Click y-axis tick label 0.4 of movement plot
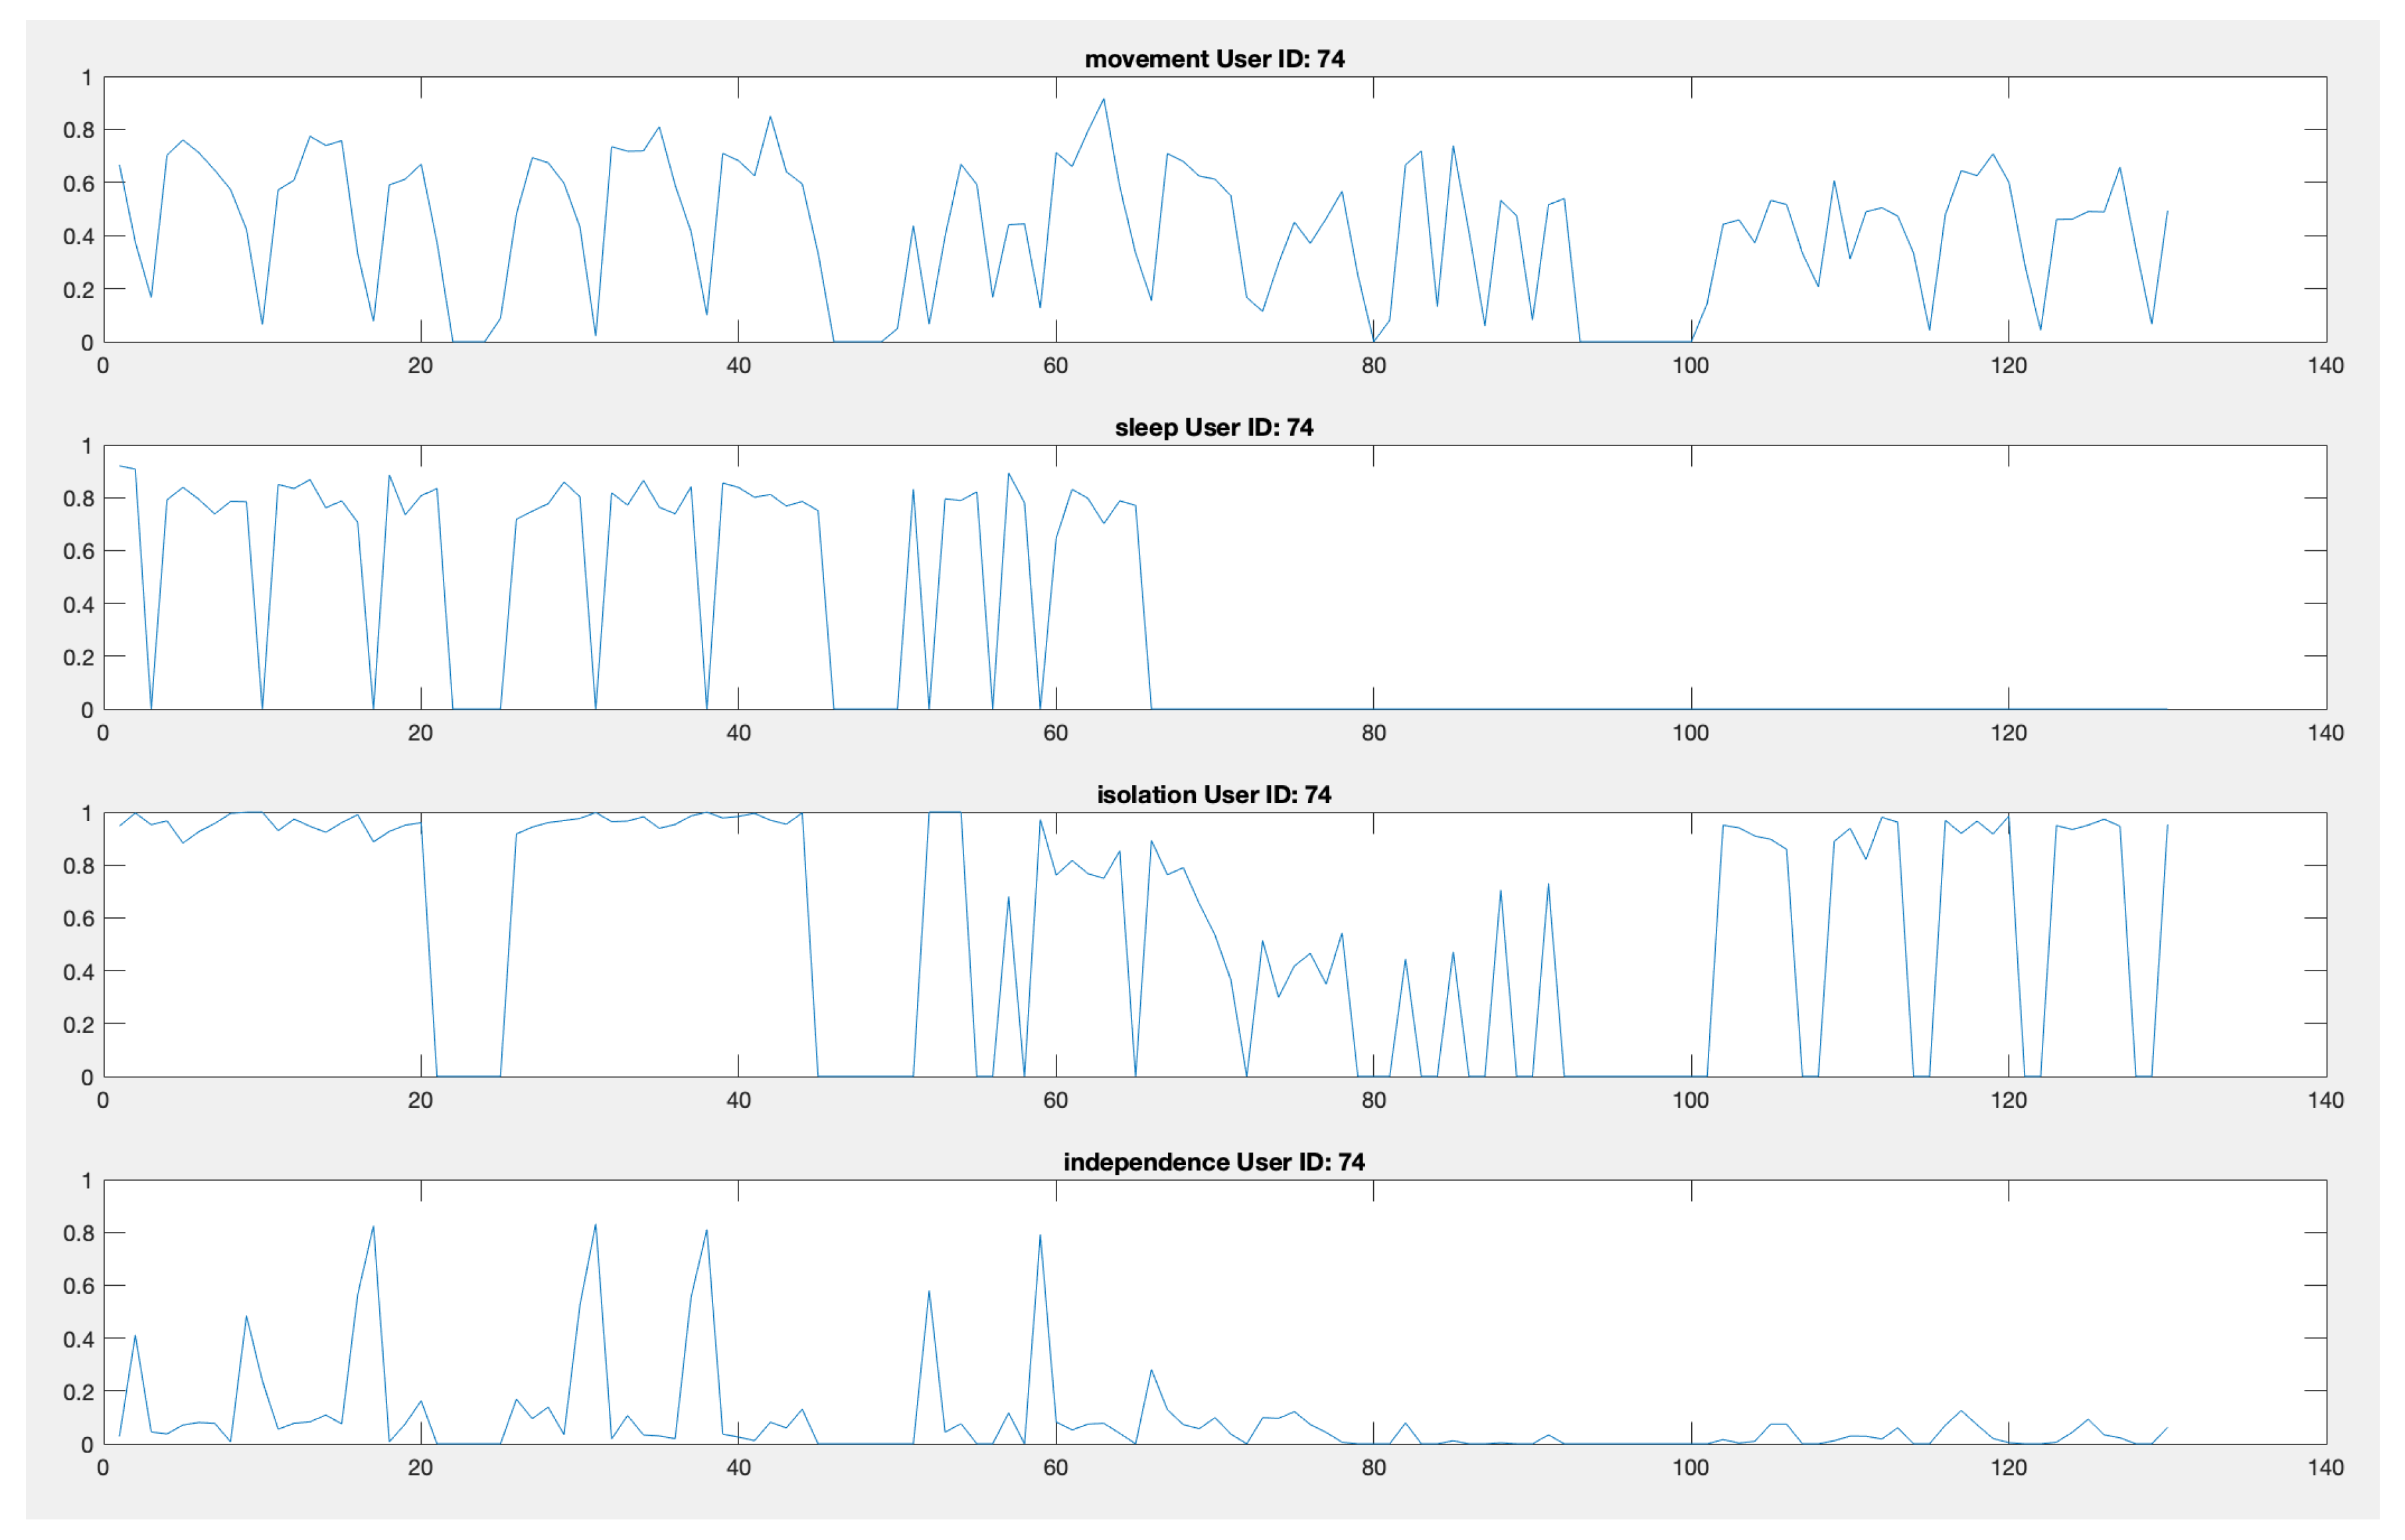The height and width of the screenshot is (1540, 2405). [79, 236]
